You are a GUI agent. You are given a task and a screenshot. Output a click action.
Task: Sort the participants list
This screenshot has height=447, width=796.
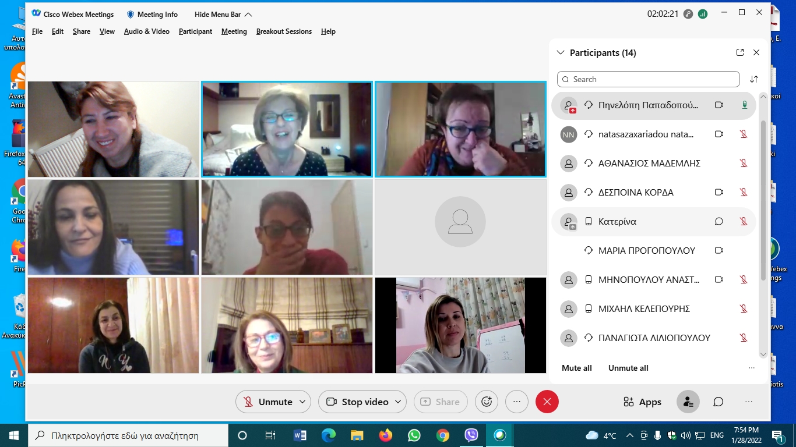pyautogui.click(x=754, y=79)
